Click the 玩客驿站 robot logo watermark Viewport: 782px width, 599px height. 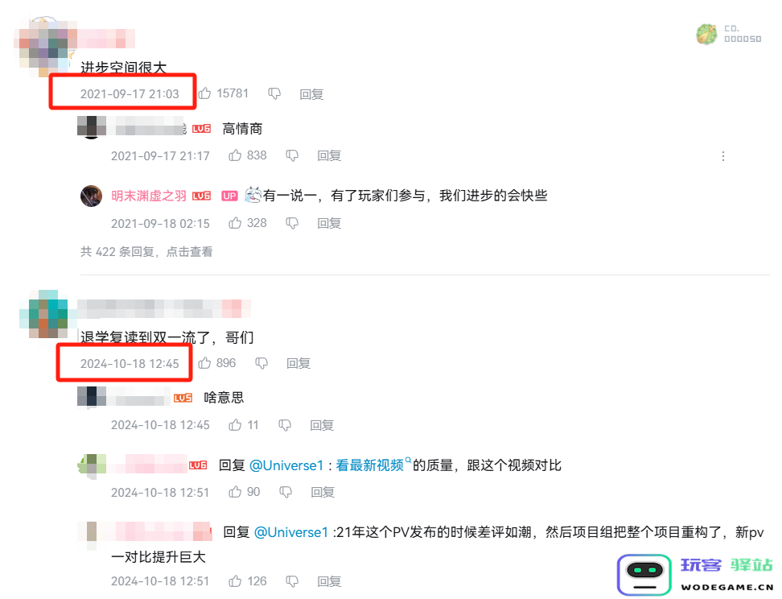point(644,574)
